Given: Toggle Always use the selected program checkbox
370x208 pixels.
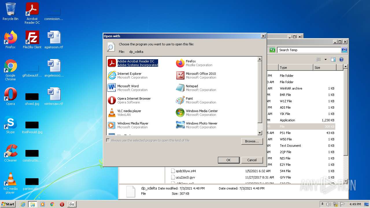Looking at the screenshot, I should pos(108,140).
